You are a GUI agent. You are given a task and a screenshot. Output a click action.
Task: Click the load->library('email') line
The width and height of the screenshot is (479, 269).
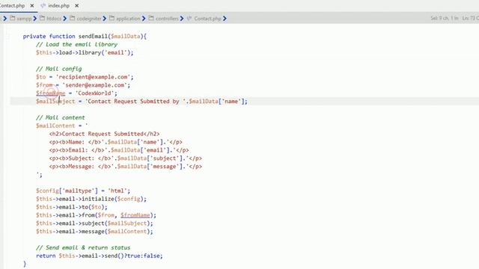85,52
